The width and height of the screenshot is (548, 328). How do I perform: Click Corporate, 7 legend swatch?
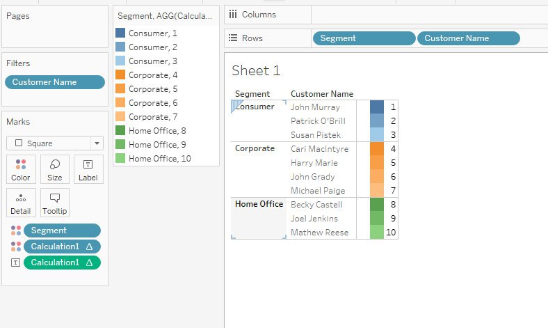[120, 116]
